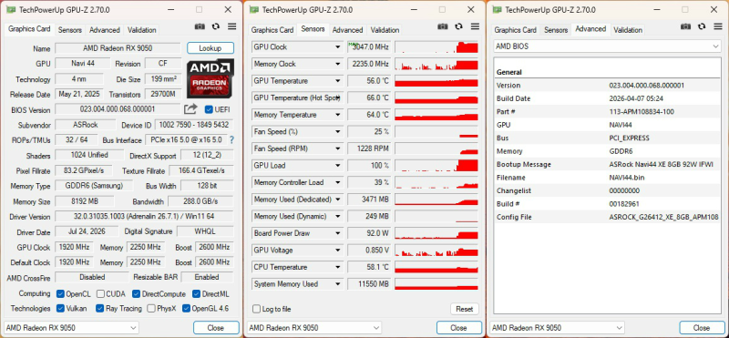This screenshot has width=729, height=338.
Task: Click the Bus Interface question mark icon
Action: coord(231,140)
